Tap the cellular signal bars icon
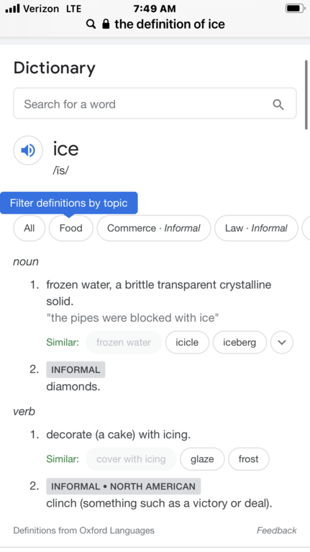This screenshot has width=310, height=552. [x=12, y=9]
